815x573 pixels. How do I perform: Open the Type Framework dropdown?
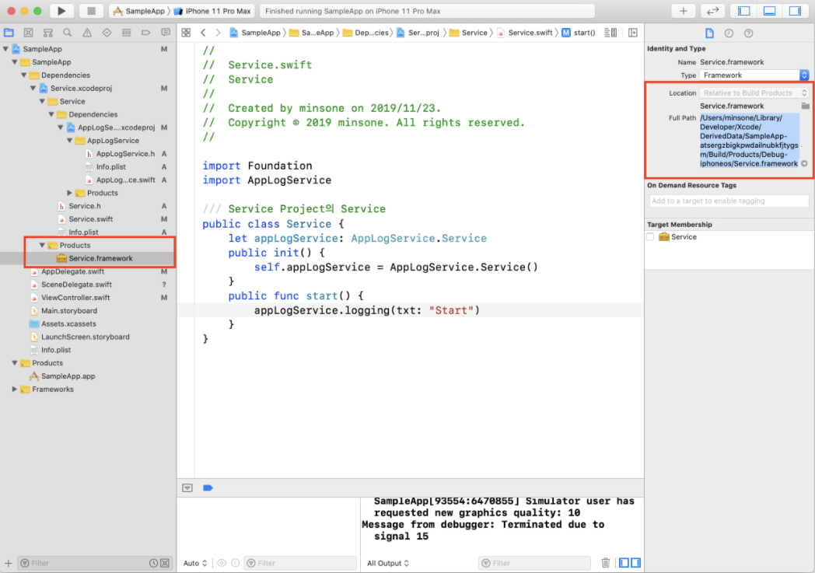(754, 75)
